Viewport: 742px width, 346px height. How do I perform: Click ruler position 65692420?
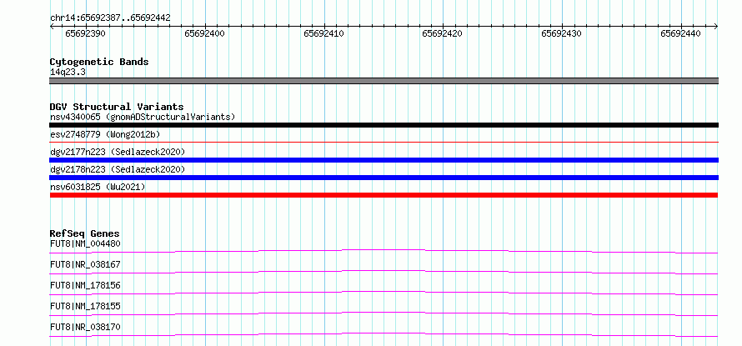point(443,33)
